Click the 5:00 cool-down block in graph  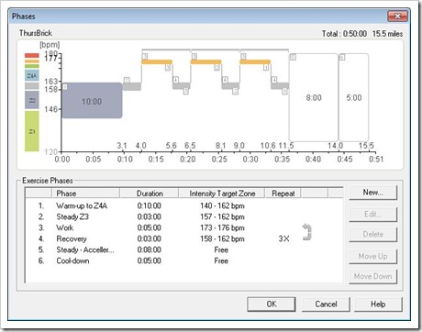tap(353, 97)
